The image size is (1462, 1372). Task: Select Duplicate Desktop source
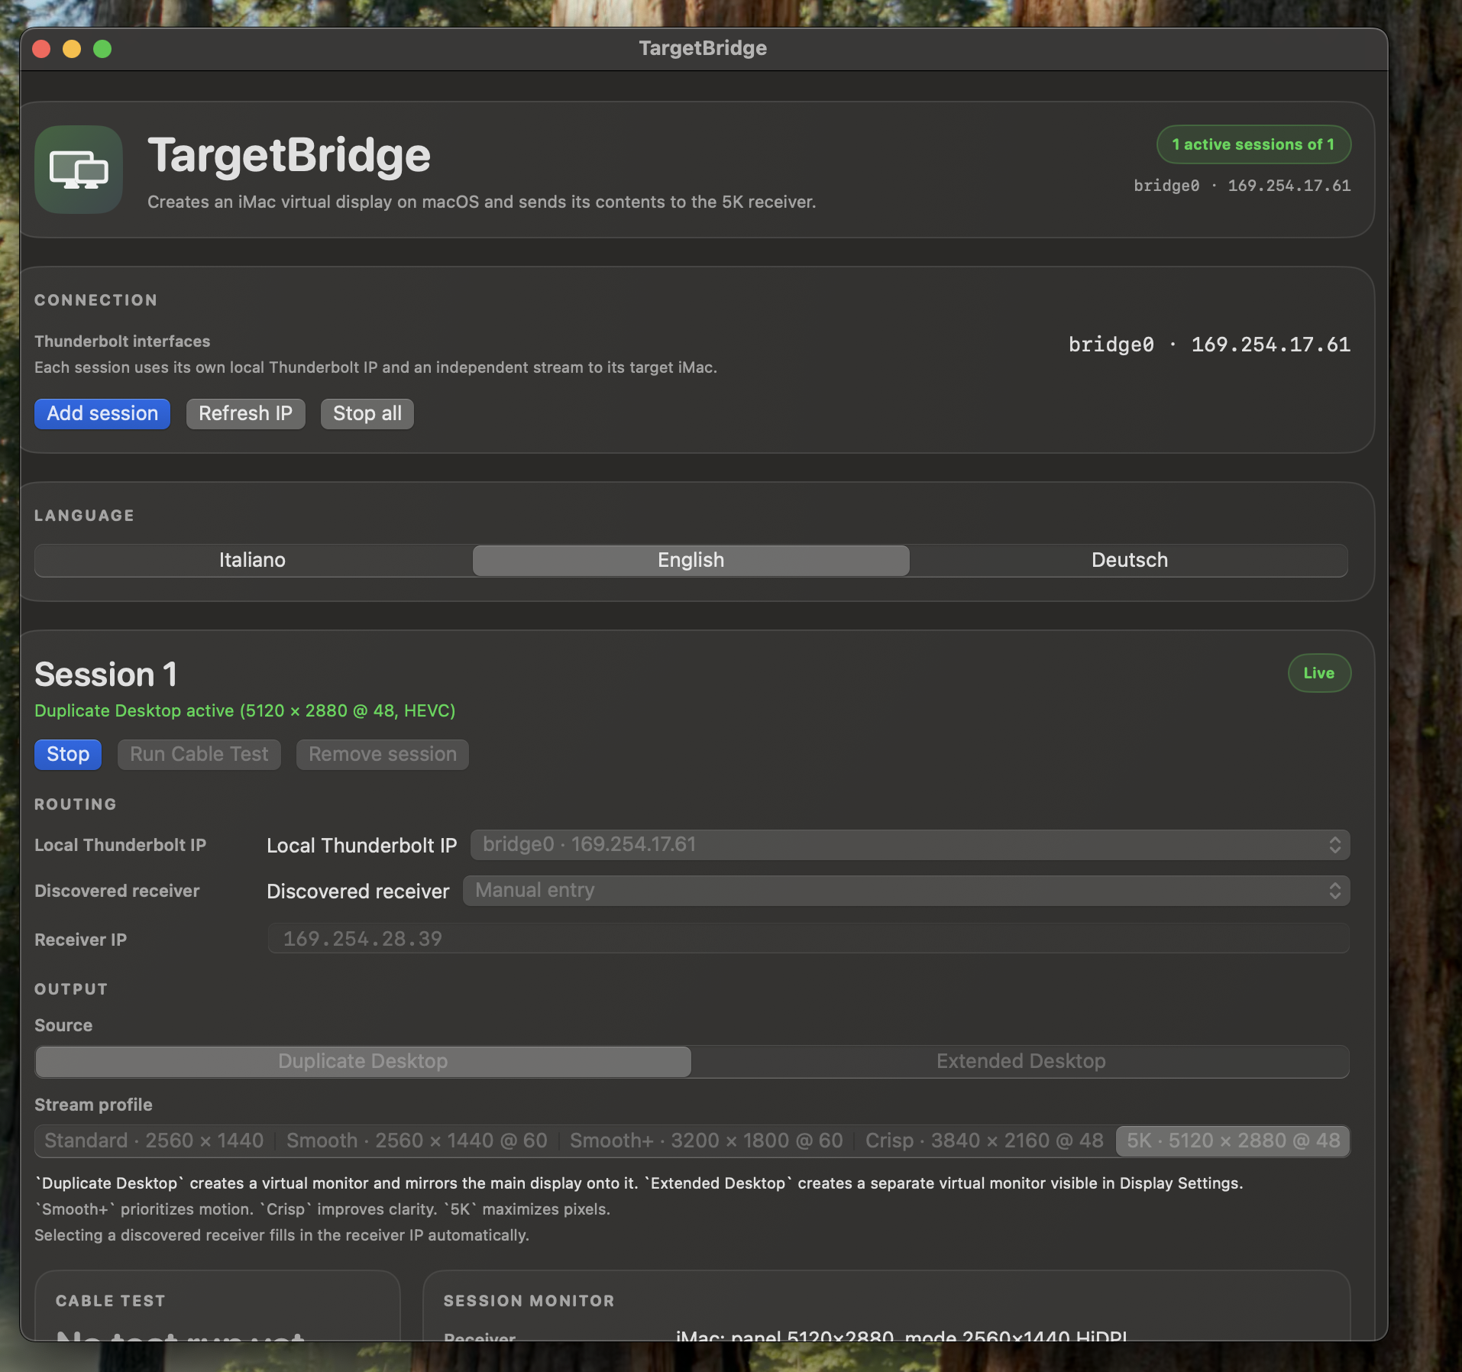click(363, 1061)
